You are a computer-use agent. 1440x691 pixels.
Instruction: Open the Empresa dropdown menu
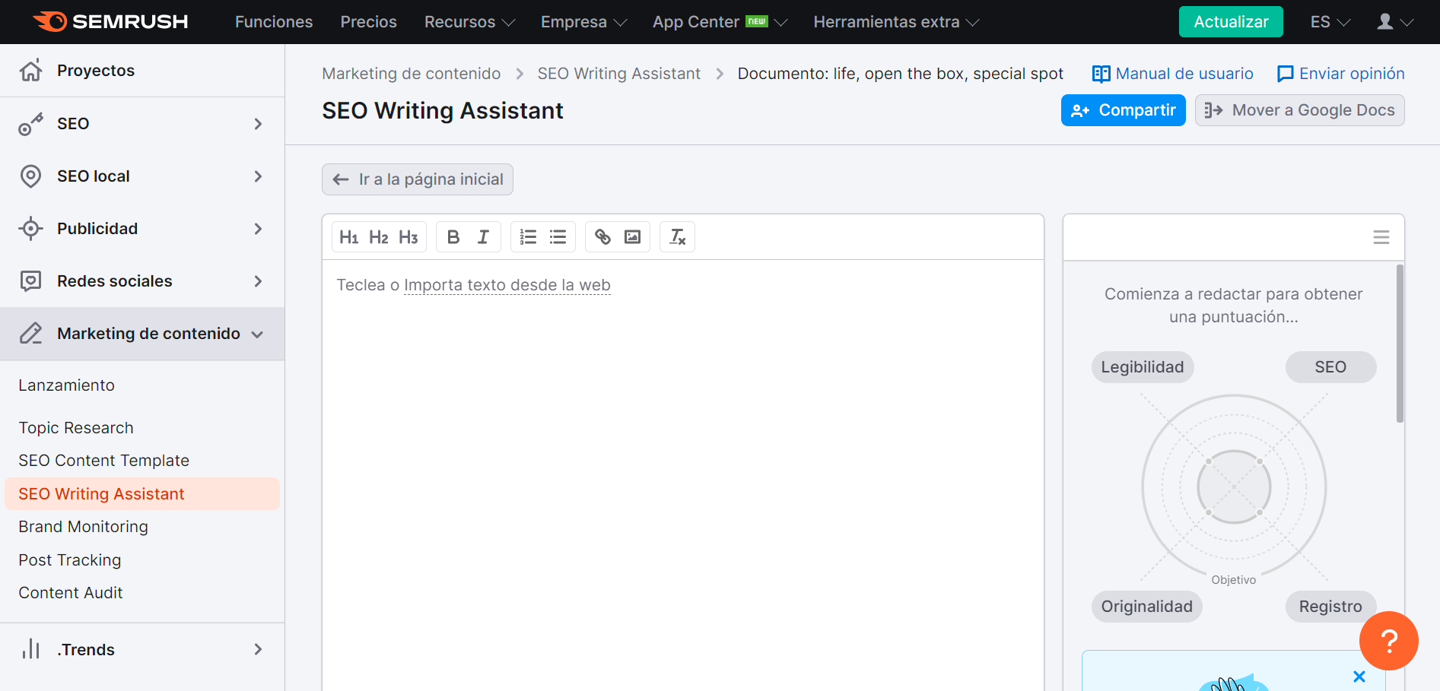(583, 22)
